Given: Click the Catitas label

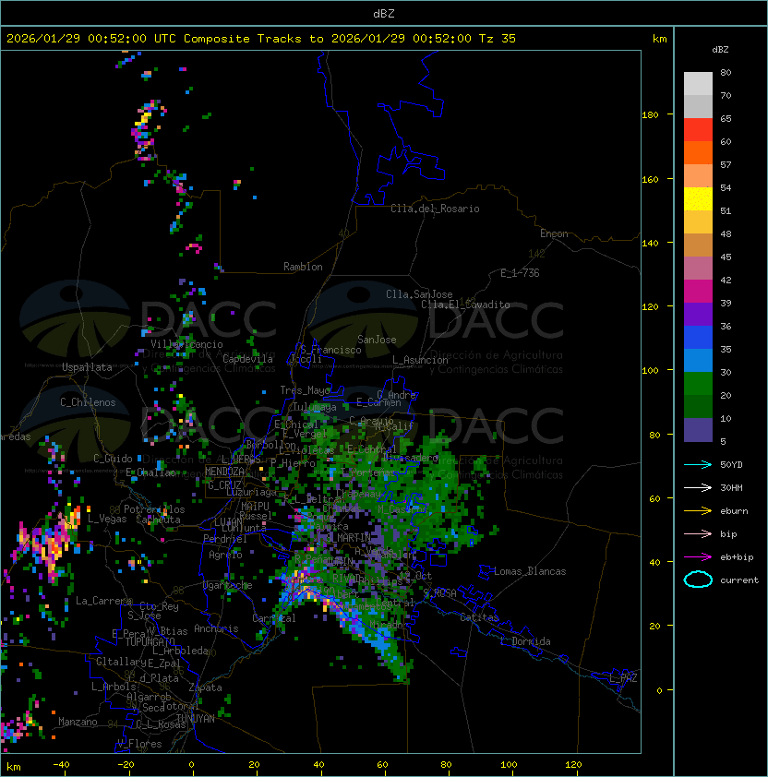Looking at the screenshot, I should pos(479,617).
